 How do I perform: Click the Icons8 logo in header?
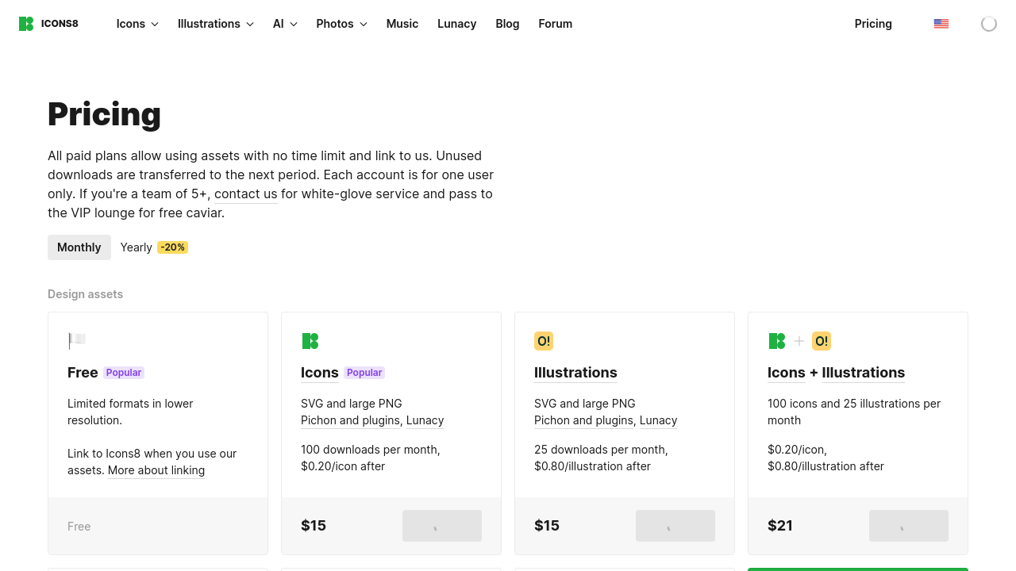pos(48,24)
